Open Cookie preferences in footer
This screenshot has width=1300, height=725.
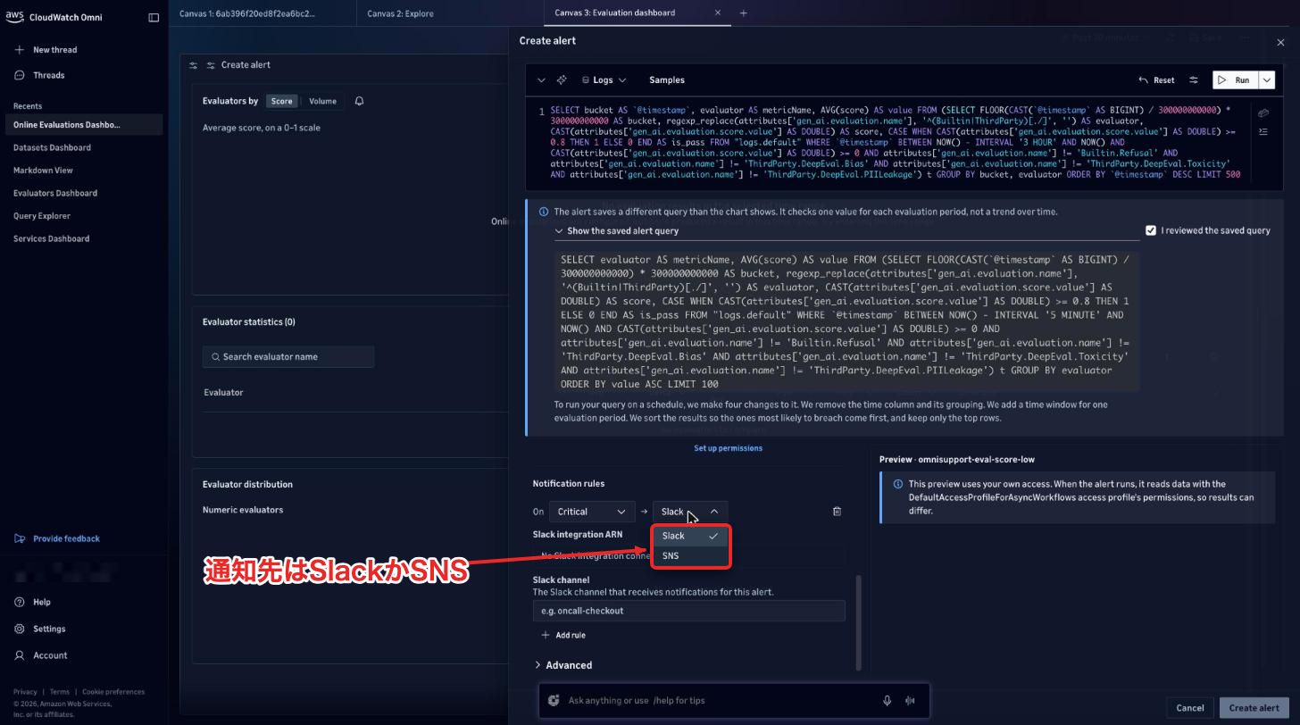tap(113, 692)
